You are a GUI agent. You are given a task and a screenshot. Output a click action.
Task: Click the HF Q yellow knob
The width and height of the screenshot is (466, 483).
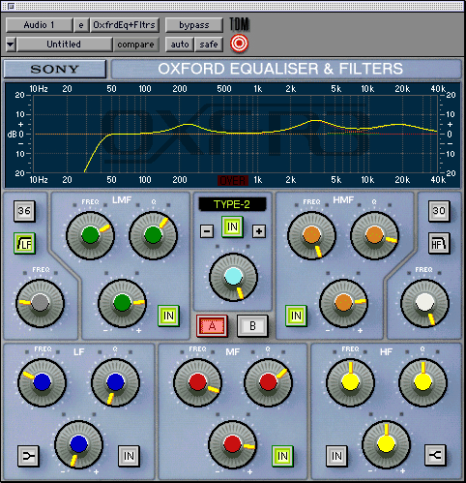click(423, 382)
